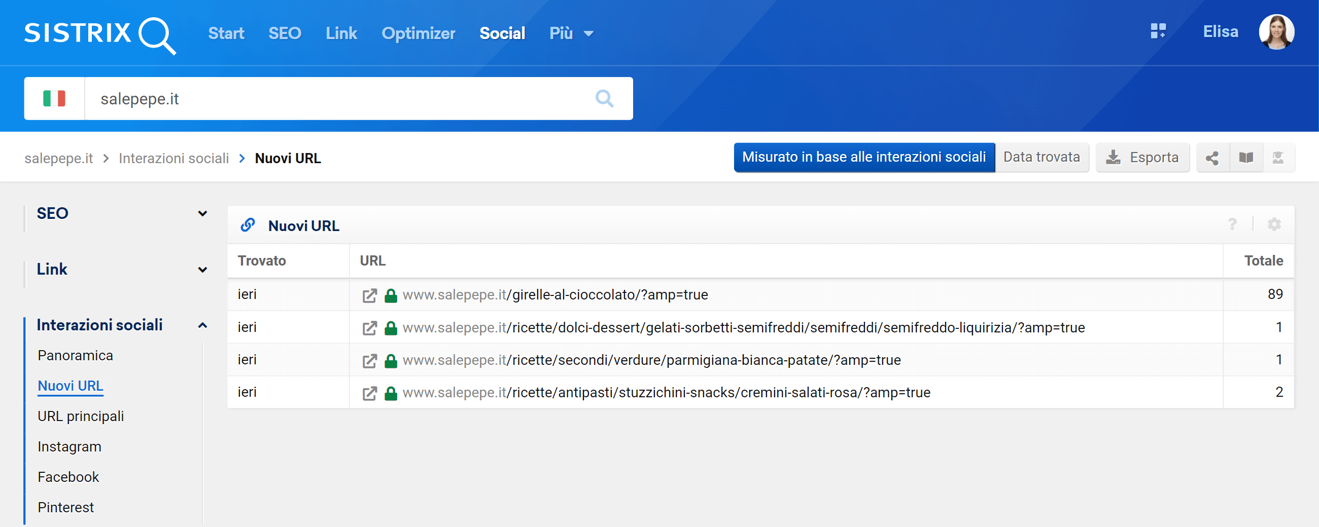
Task: Open parmigiana-bianca-patate URL externally
Action: [369, 361]
